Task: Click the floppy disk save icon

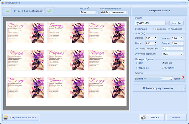Action: coord(6,117)
